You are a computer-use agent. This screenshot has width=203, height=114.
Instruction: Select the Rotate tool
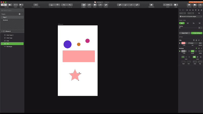[89, 5]
